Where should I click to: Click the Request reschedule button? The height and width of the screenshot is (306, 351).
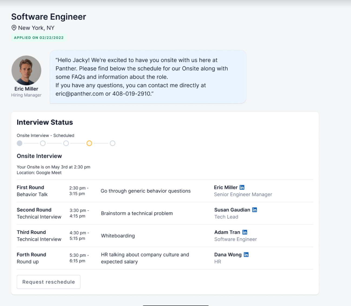coord(48,282)
